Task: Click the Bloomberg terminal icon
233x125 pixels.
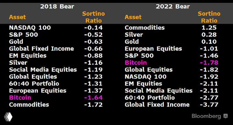Action: pos(225,116)
